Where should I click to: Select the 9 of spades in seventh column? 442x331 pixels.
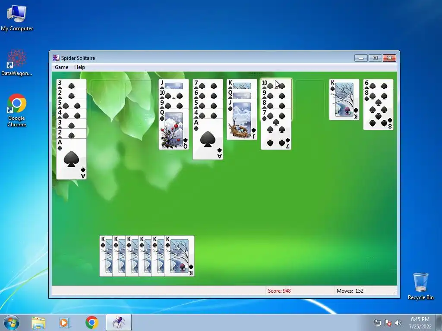[x=276, y=94]
